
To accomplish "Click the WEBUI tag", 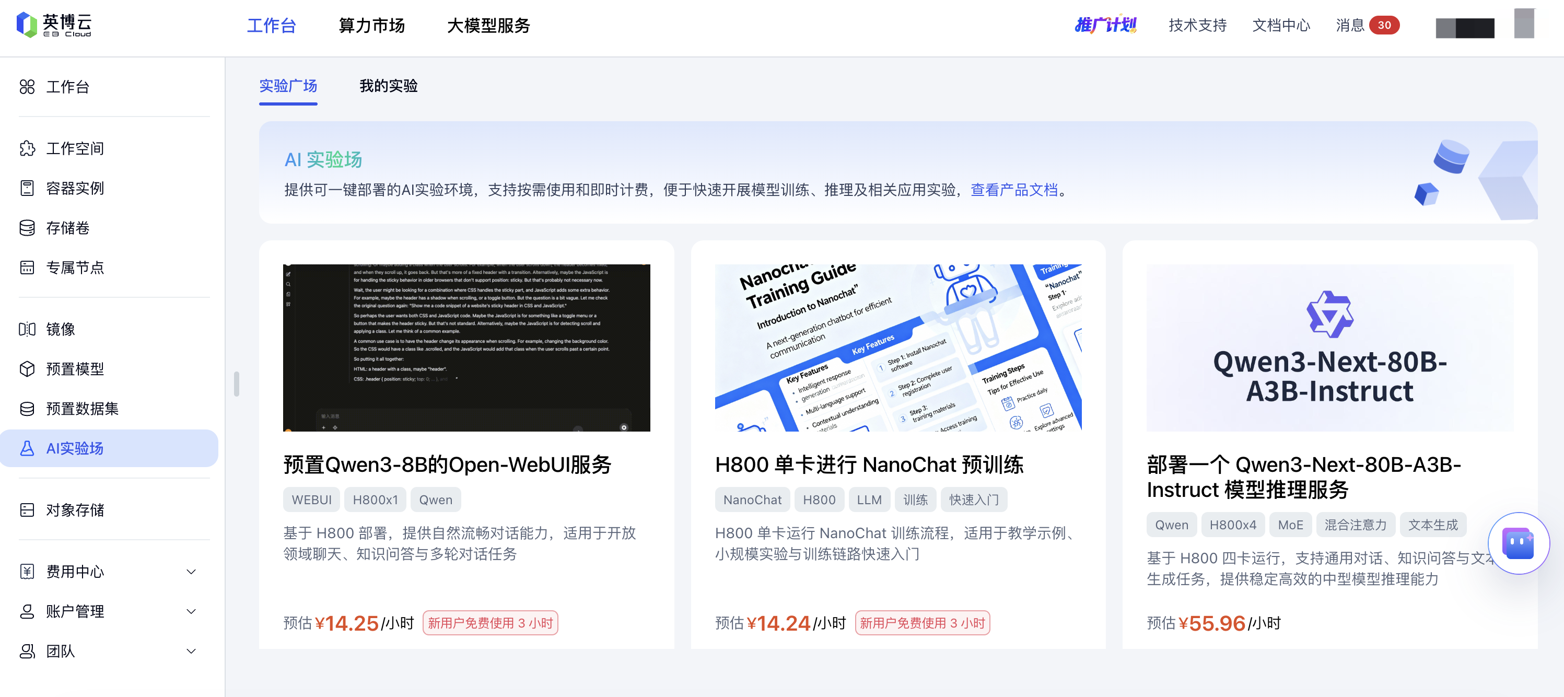I will [x=311, y=499].
